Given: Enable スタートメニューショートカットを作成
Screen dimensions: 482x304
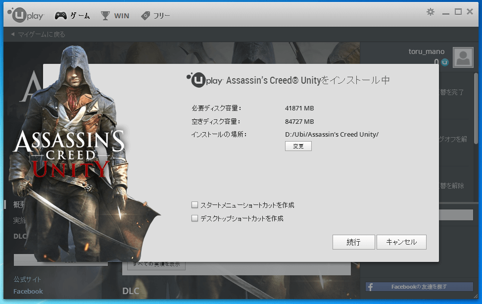Looking at the screenshot, I should click(x=194, y=204).
